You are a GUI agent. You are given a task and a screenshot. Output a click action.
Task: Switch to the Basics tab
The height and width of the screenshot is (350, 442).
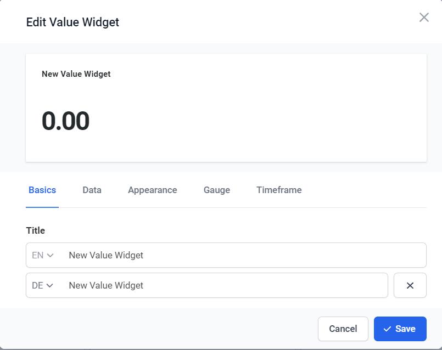point(42,190)
